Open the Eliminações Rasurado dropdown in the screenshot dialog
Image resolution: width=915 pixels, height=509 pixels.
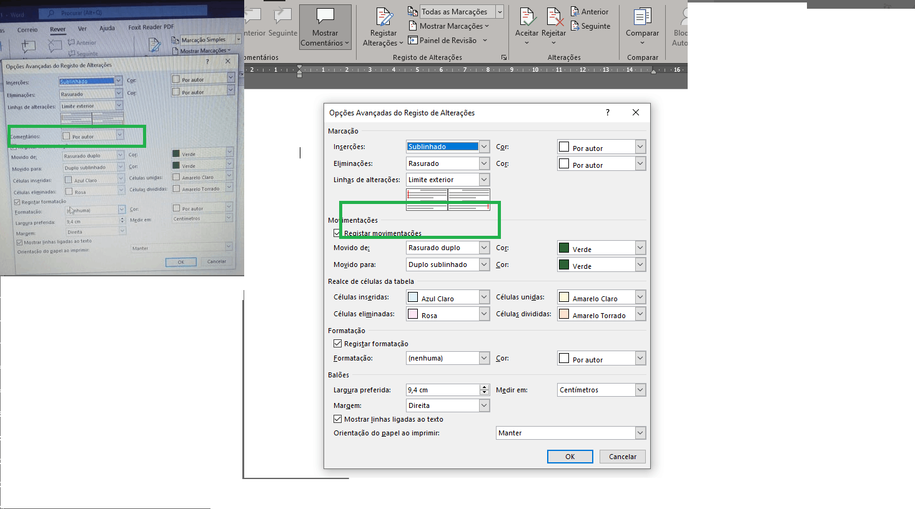tap(484, 163)
